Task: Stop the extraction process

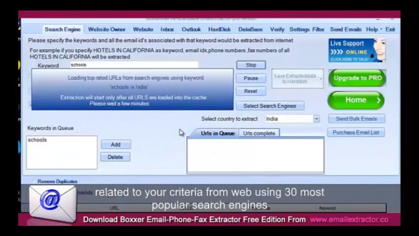Action: 251,65
